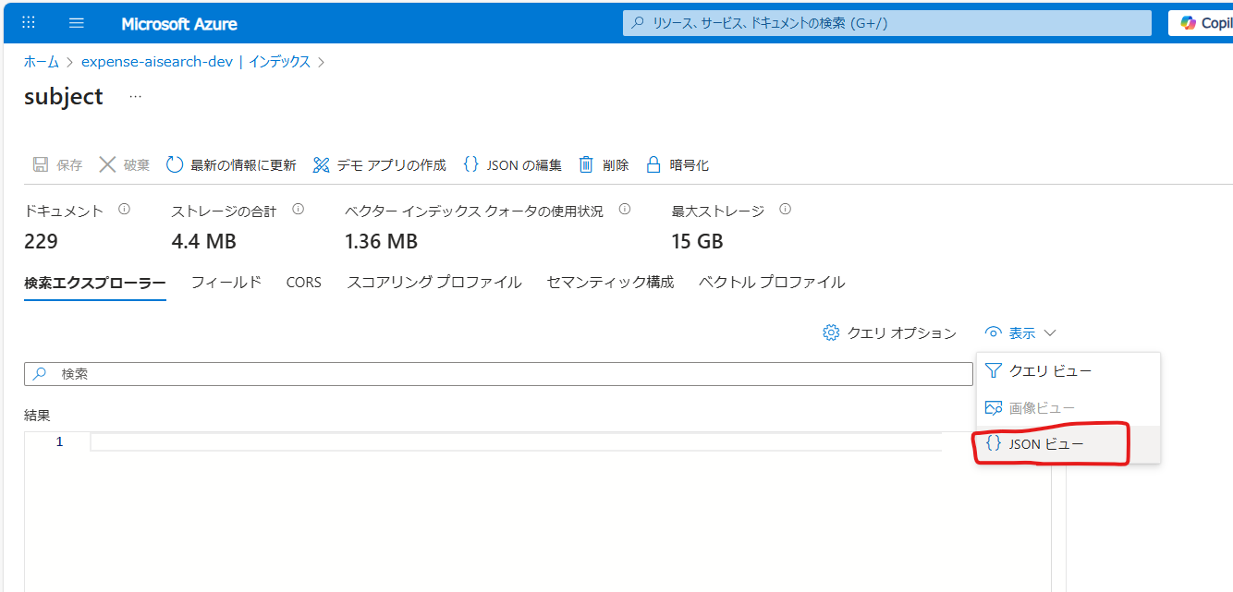Click the 検索 query input field
This screenshot has width=1233, height=592.
tap(498, 374)
